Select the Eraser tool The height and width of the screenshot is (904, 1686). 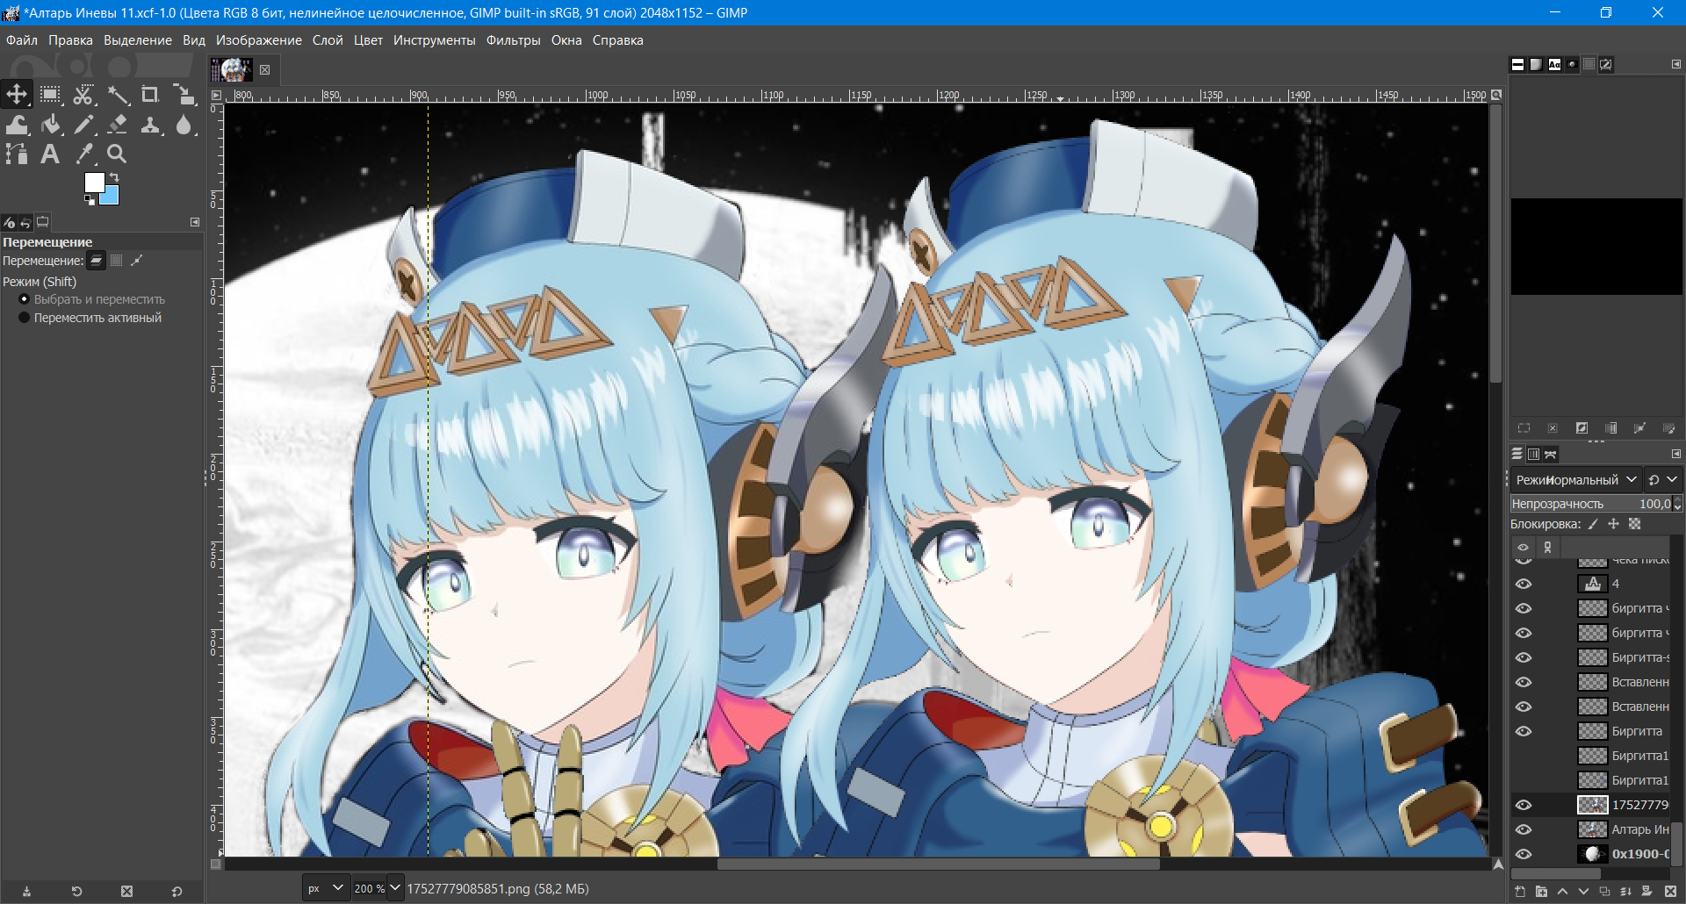tap(117, 125)
